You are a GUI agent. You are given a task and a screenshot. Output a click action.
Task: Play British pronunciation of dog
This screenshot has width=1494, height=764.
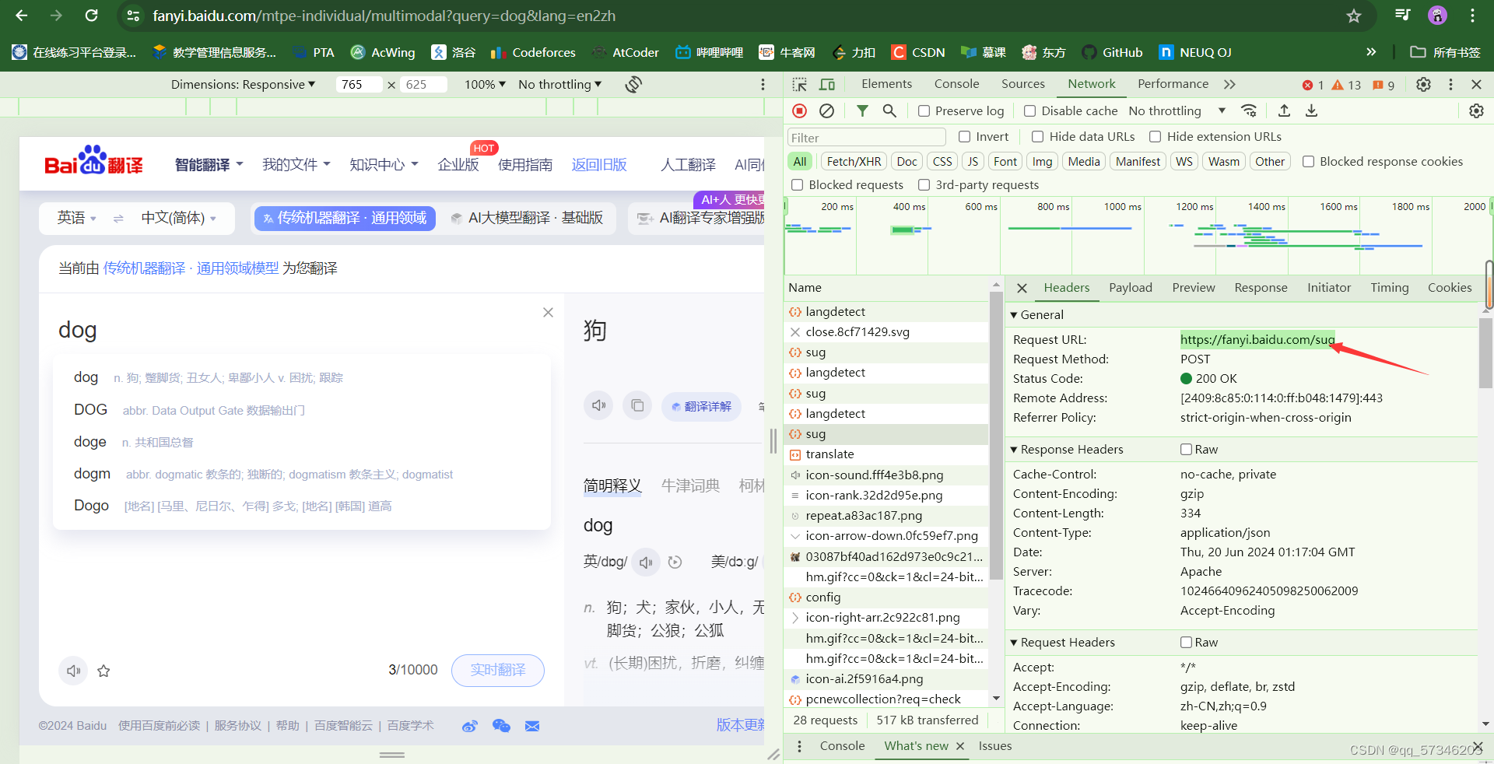point(645,562)
